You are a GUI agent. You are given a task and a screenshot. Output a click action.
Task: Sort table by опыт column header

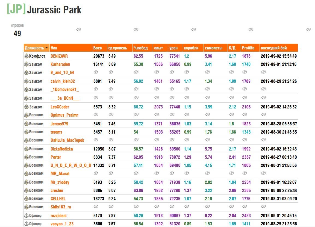(x=161, y=48)
